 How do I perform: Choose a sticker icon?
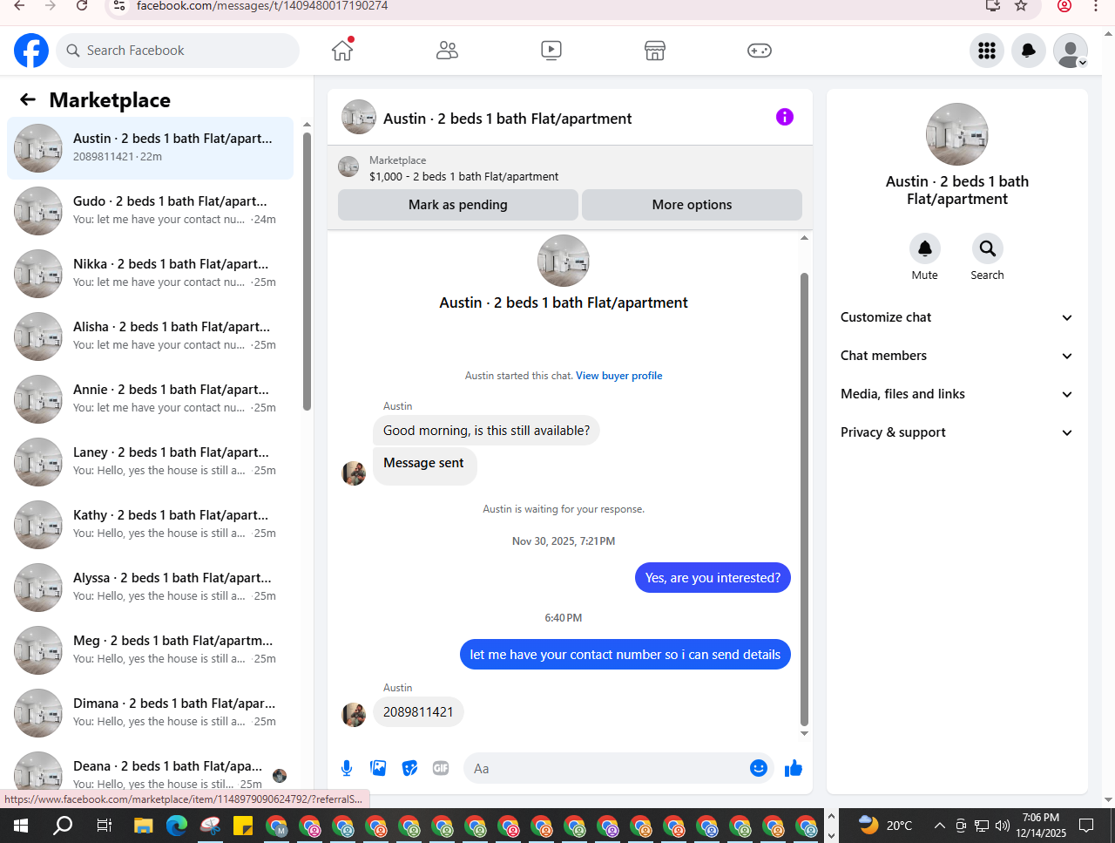[x=409, y=768]
